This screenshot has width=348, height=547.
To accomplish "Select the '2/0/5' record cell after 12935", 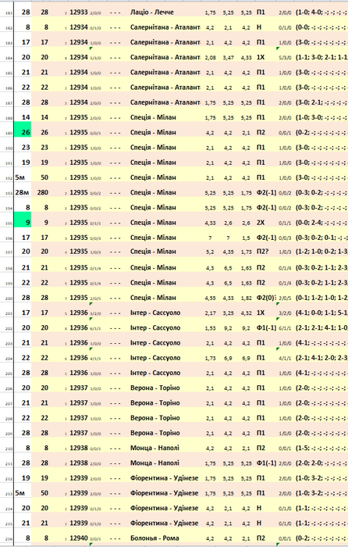I will [95, 299].
